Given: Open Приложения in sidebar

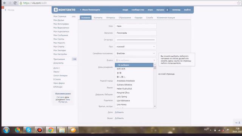Looking at the screenshot, I should point(59,59).
